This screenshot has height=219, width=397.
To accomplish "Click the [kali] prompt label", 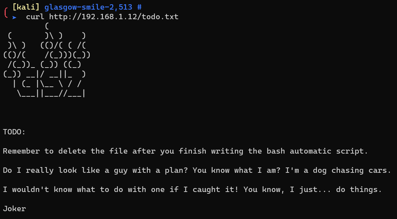I will [26, 7].
